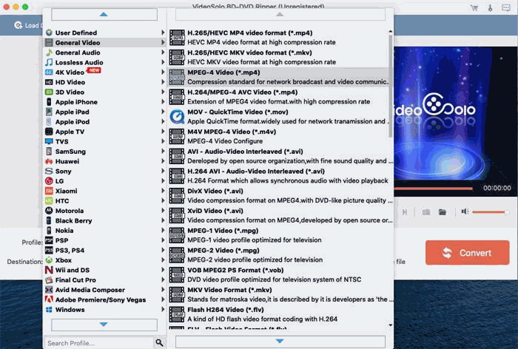Click the film icon of DivX Video

pyautogui.click(x=177, y=196)
